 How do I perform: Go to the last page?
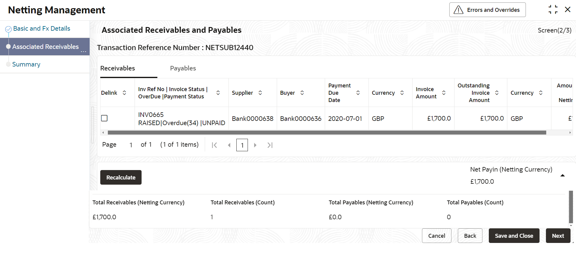click(x=270, y=145)
